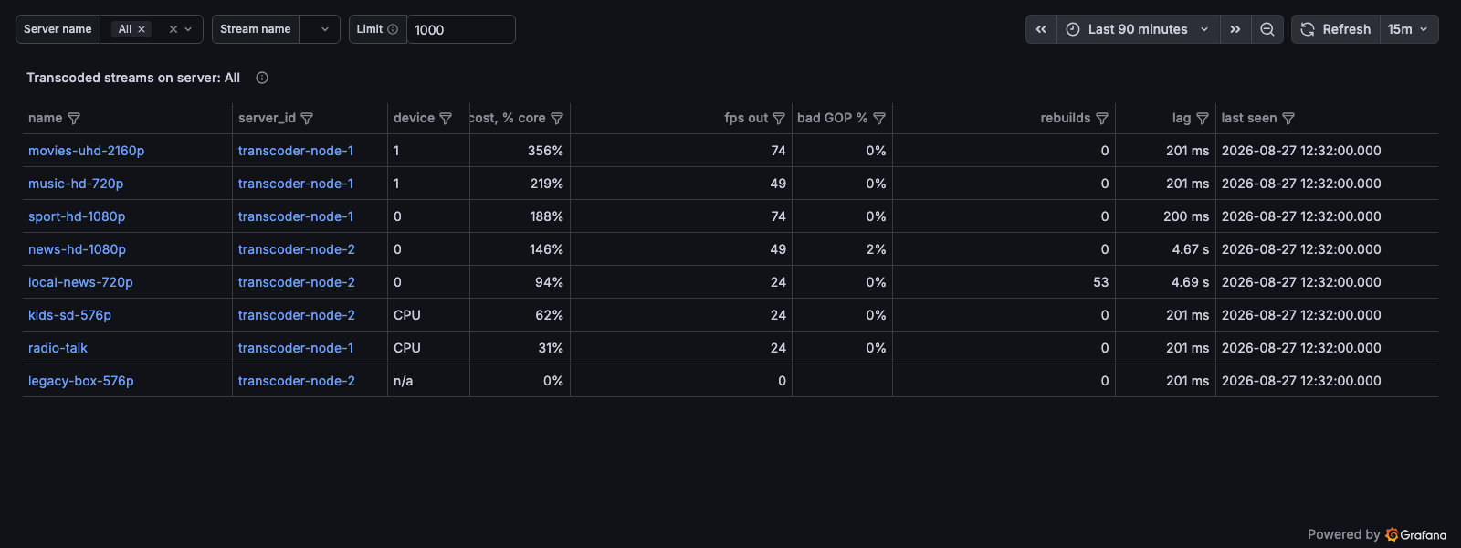This screenshot has width=1461, height=548.
Task: Filter the device column values
Action: 446,119
